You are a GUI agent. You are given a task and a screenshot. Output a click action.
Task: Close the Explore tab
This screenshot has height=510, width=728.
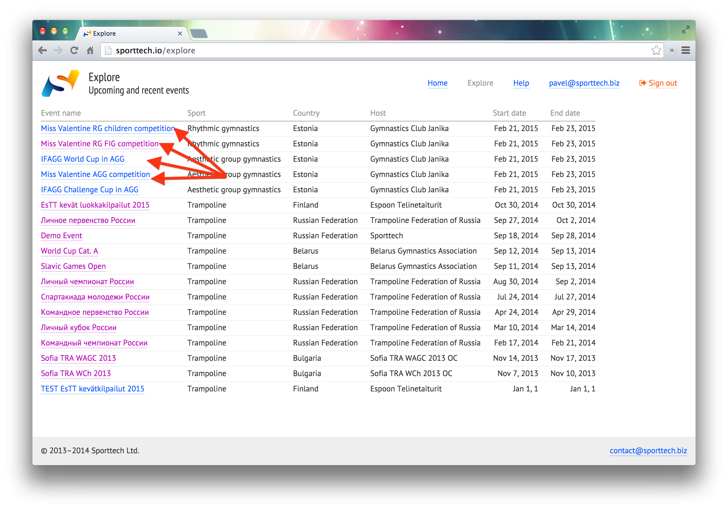coord(180,33)
